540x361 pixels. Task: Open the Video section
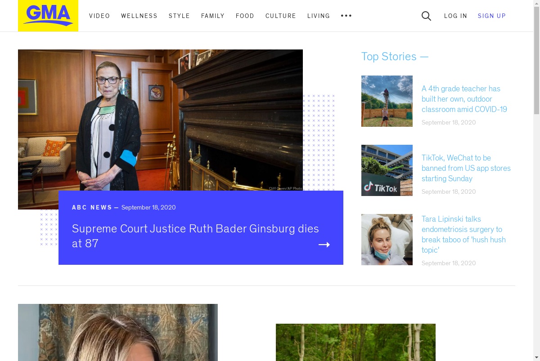click(99, 16)
